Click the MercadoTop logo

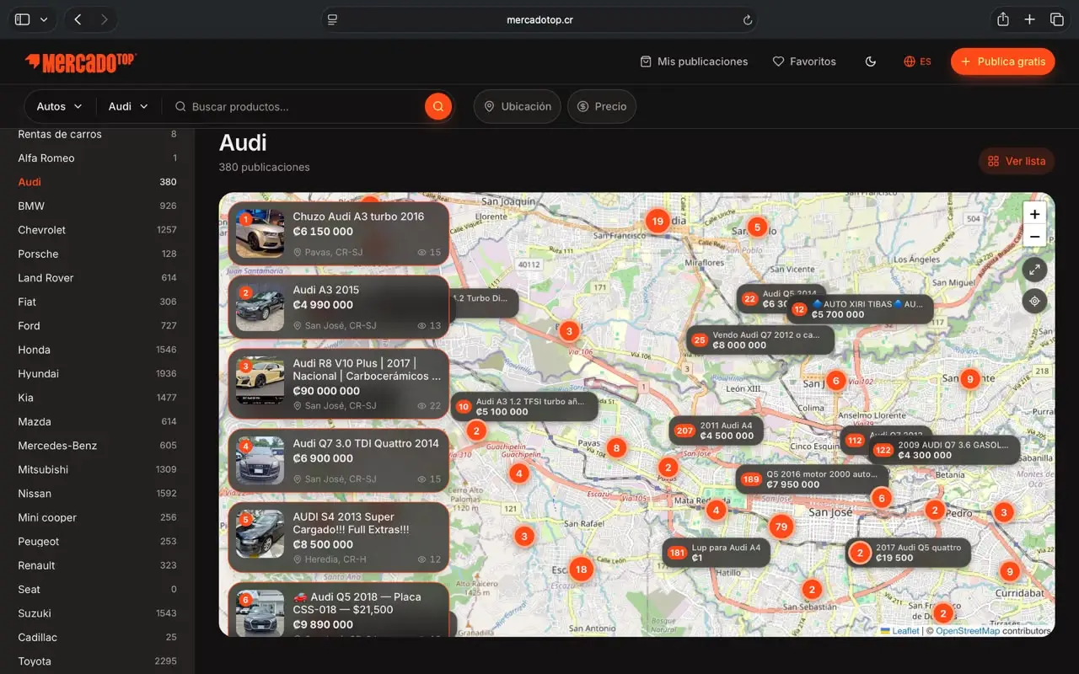click(x=81, y=62)
